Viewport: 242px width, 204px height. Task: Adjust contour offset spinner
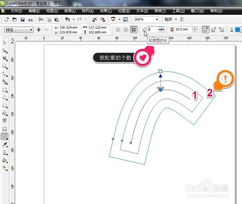pyautogui.click(x=195, y=29)
